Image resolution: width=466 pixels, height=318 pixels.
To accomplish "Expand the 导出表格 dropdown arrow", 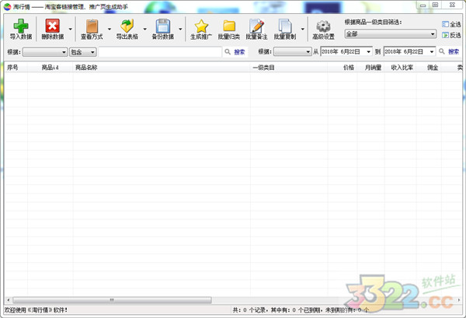I will click(145, 29).
